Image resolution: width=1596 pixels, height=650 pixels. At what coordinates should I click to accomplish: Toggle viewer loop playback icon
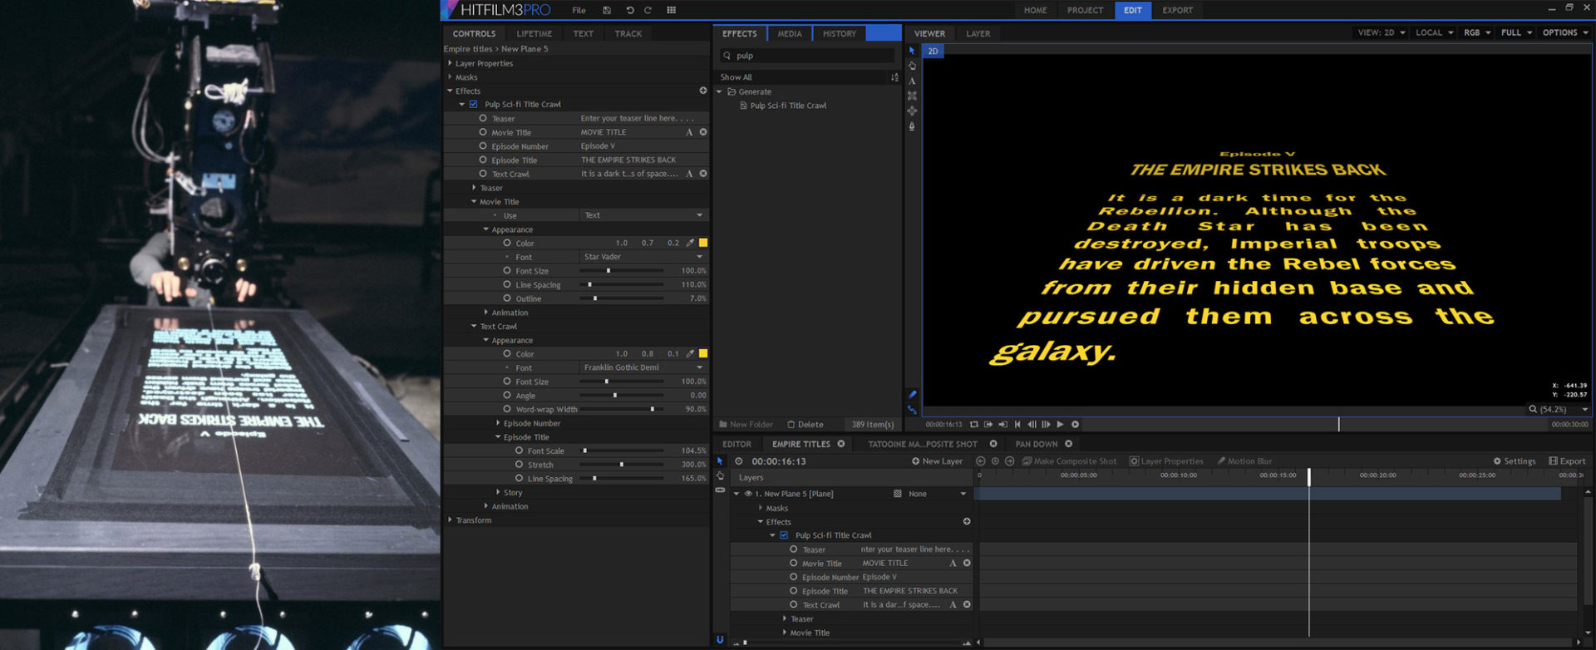point(974,424)
